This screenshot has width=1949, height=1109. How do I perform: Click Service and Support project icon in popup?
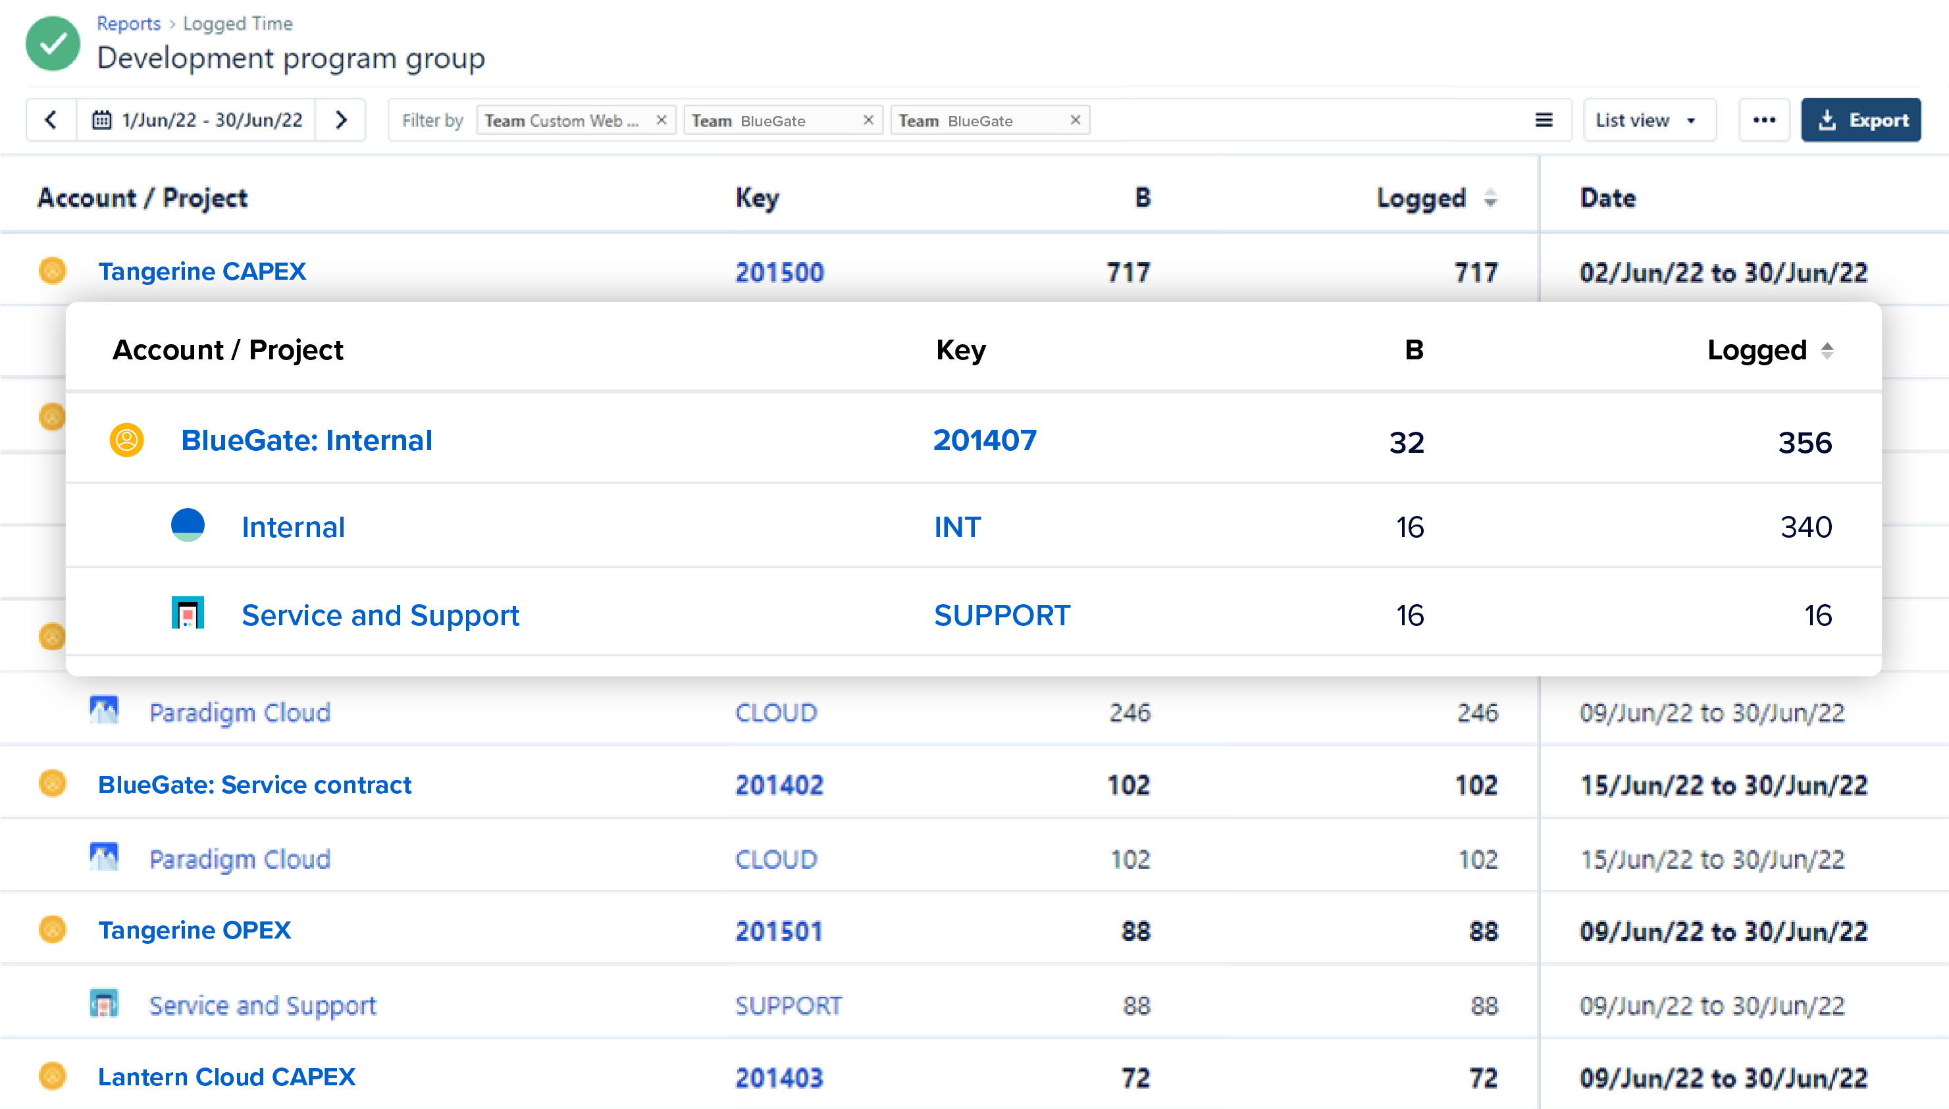pyautogui.click(x=188, y=613)
